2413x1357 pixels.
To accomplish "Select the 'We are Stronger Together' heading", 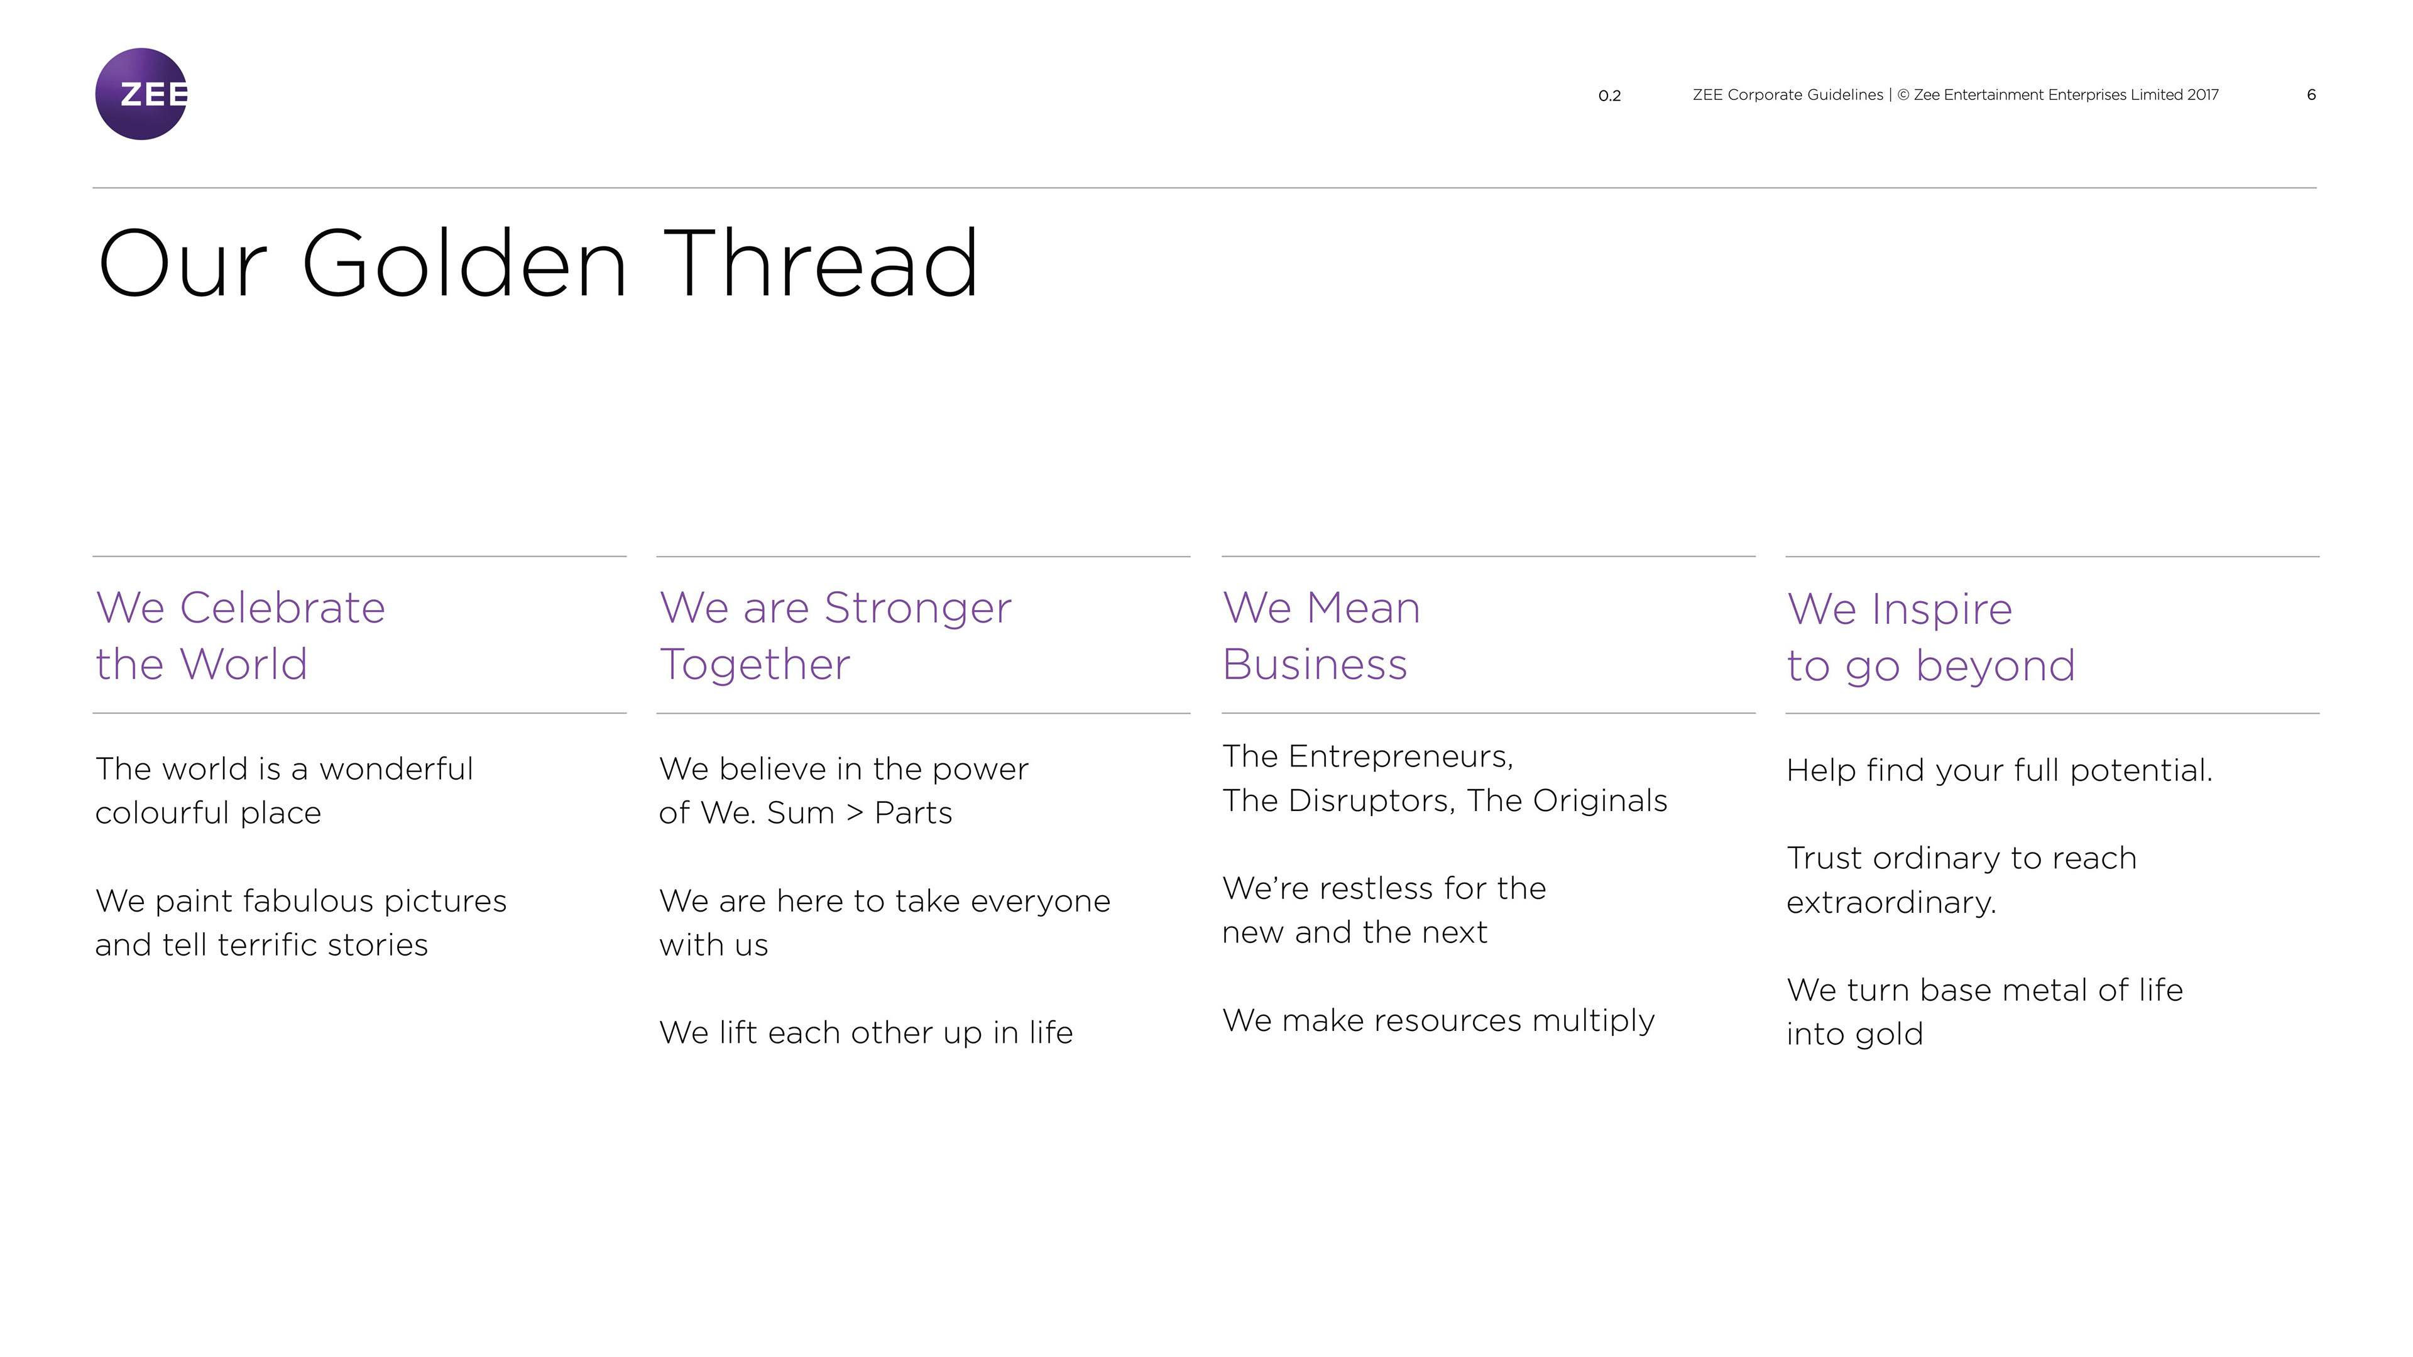I will click(834, 636).
